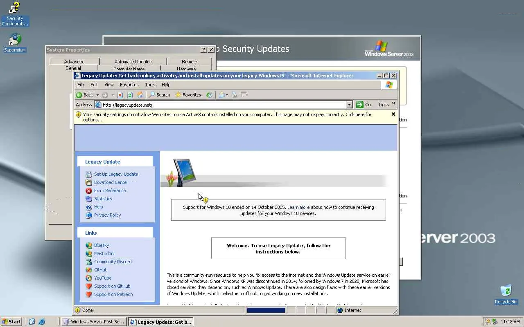Print the page using the Print icon
Viewport: 524px width, 327px height.
pyautogui.click(x=235, y=95)
